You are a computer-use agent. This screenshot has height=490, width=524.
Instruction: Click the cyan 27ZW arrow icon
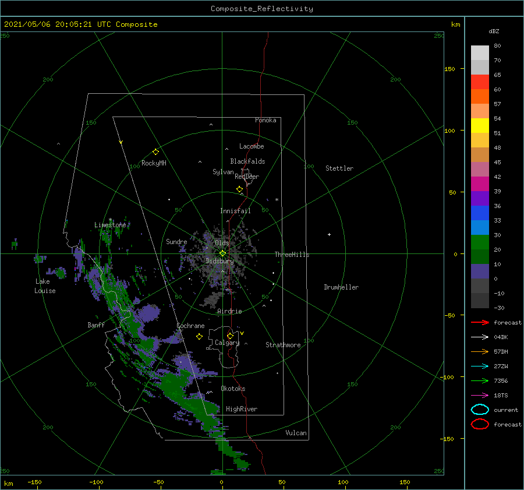click(x=480, y=366)
